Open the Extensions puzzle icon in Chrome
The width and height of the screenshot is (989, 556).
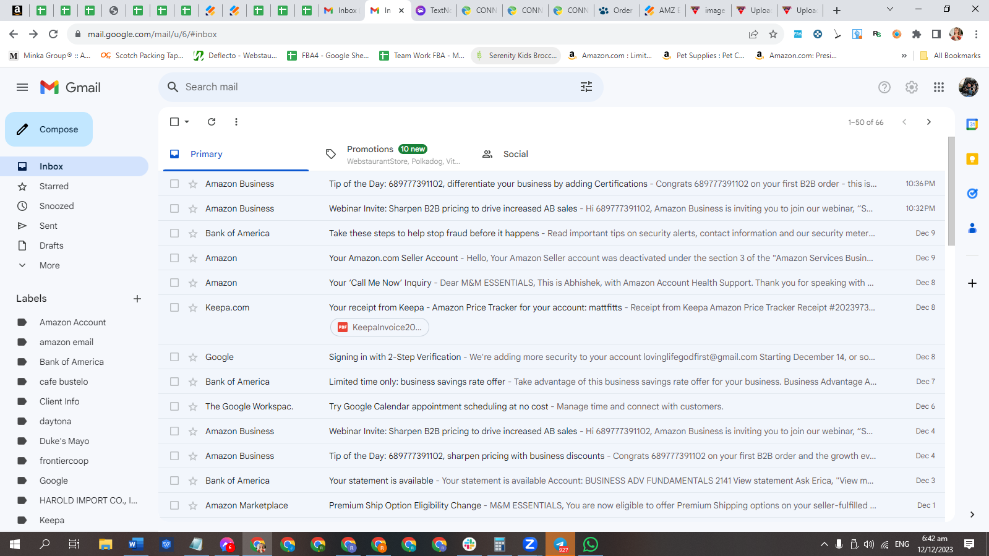coord(917,34)
